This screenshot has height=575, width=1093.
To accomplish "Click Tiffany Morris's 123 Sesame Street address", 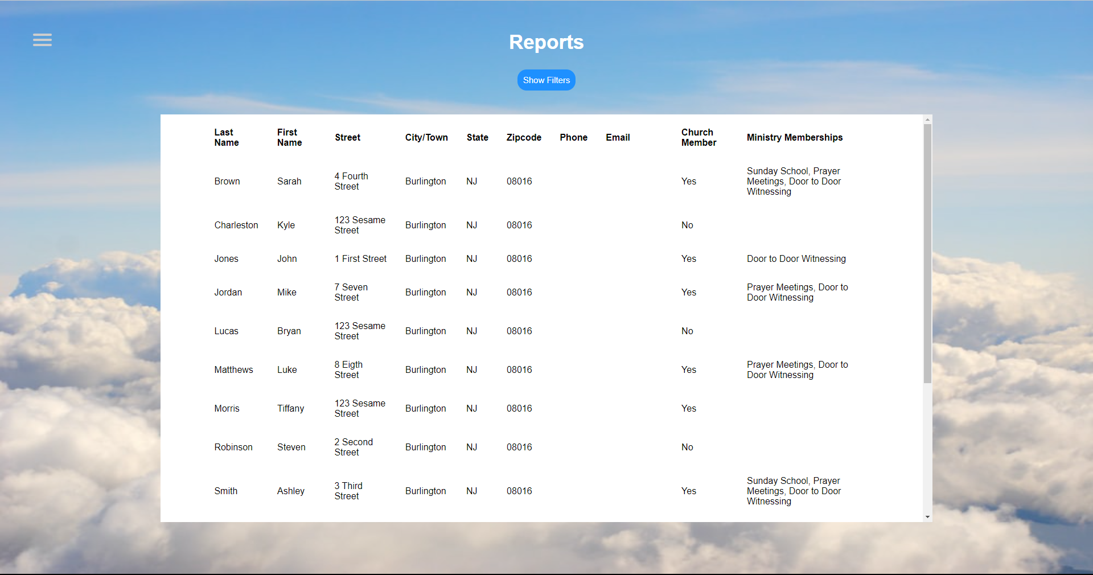I will (x=360, y=408).
